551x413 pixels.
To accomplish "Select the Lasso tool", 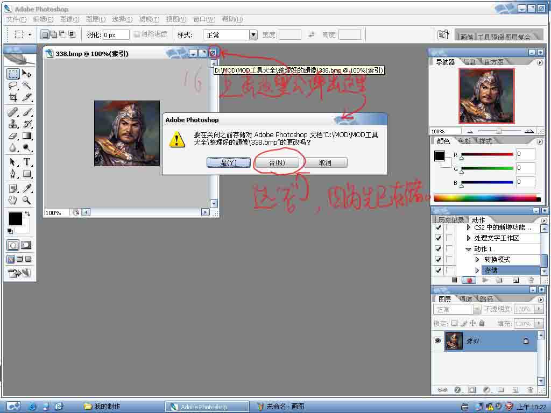I will point(13,86).
